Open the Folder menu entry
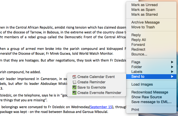This screenshot has width=178, height=116. [x=151, y=67]
